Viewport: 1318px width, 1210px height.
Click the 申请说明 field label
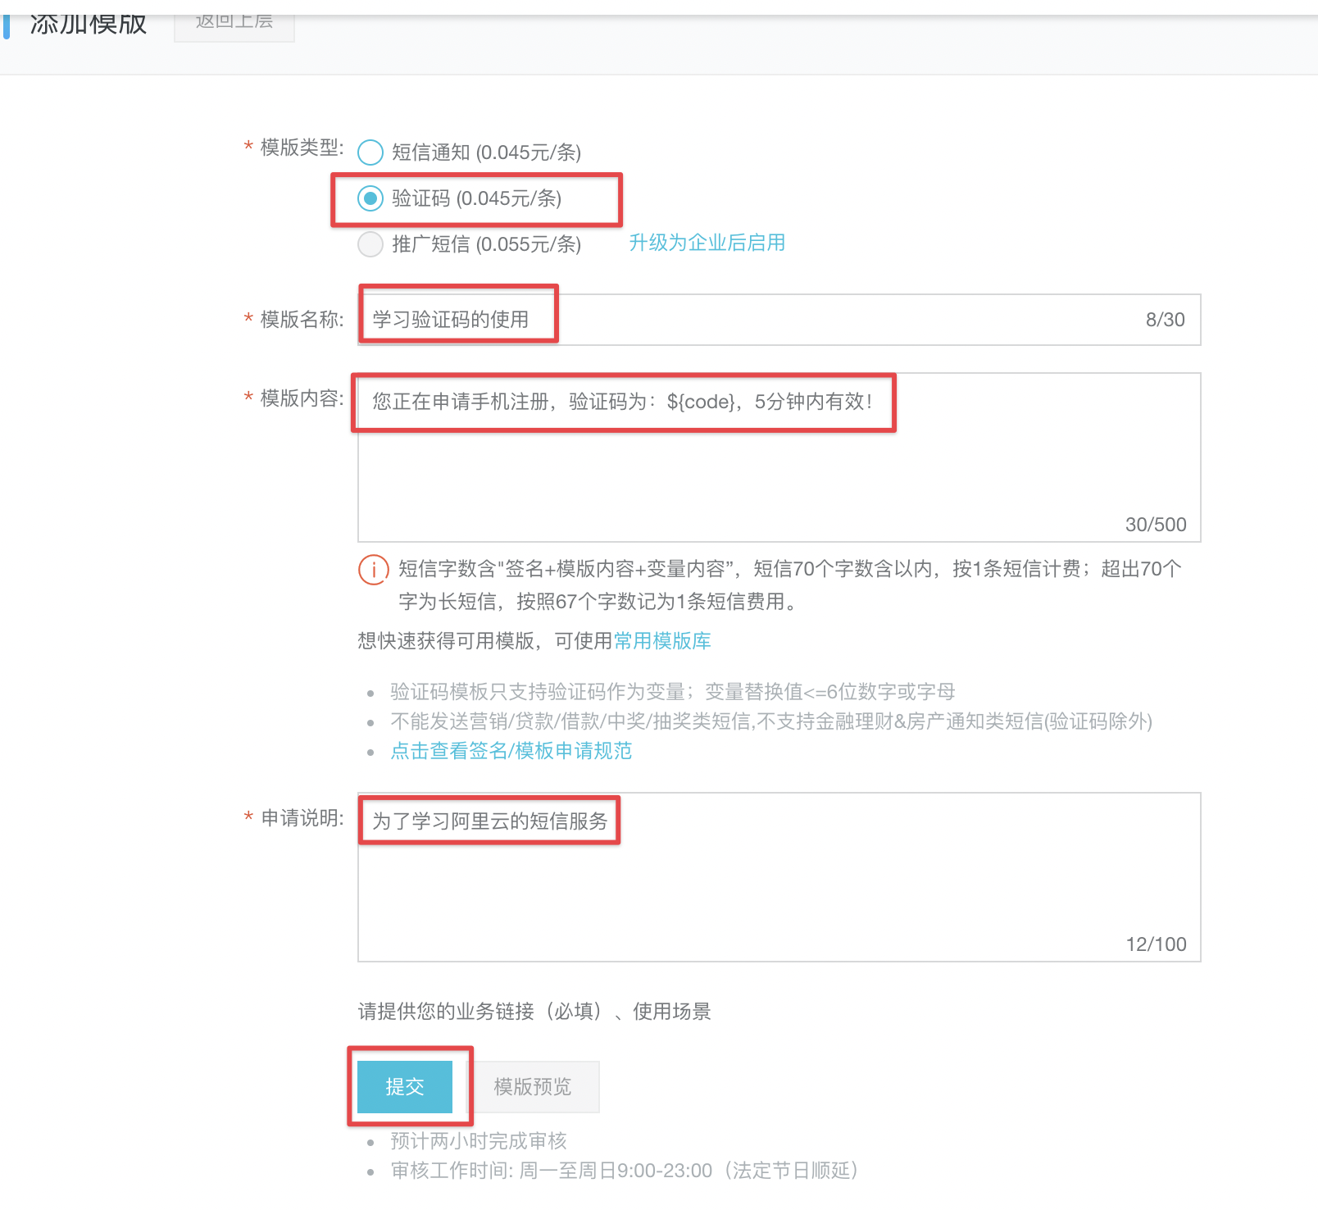(302, 818)
